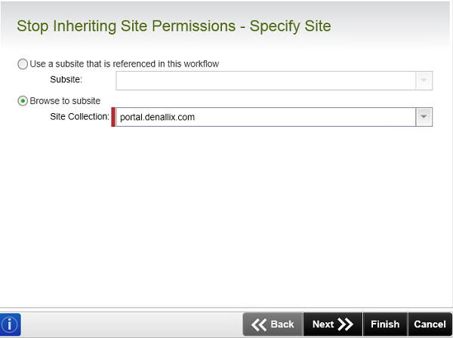Click the 'Browse to subsite' label text
This screenshot has height=338, width=453.
[65, 101]
